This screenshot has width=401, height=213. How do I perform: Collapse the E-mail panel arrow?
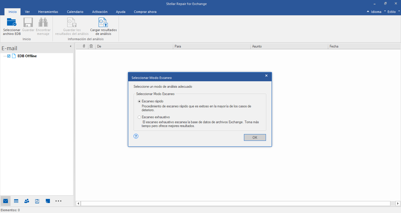(70, 46)
